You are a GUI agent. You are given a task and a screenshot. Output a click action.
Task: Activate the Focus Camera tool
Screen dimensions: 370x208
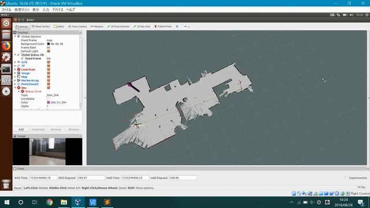pos(77,27)
